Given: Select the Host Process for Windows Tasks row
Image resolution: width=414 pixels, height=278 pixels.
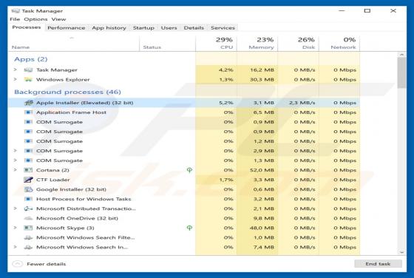Looking at the screenshot, I should pyautogui.click(x=184, y=199).
